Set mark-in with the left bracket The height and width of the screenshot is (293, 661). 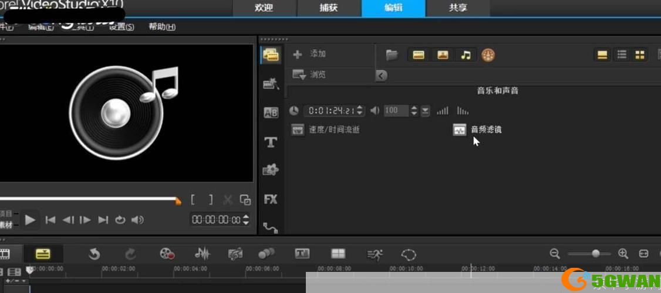point(192,200)
